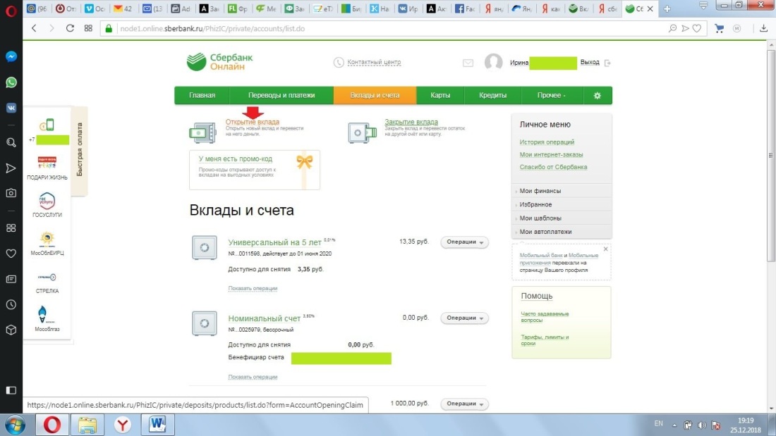Viewport: 776px width, 436px height.
Task: Open the СТРЕЛКА card payment icon
Action: [x=48, y=278]
